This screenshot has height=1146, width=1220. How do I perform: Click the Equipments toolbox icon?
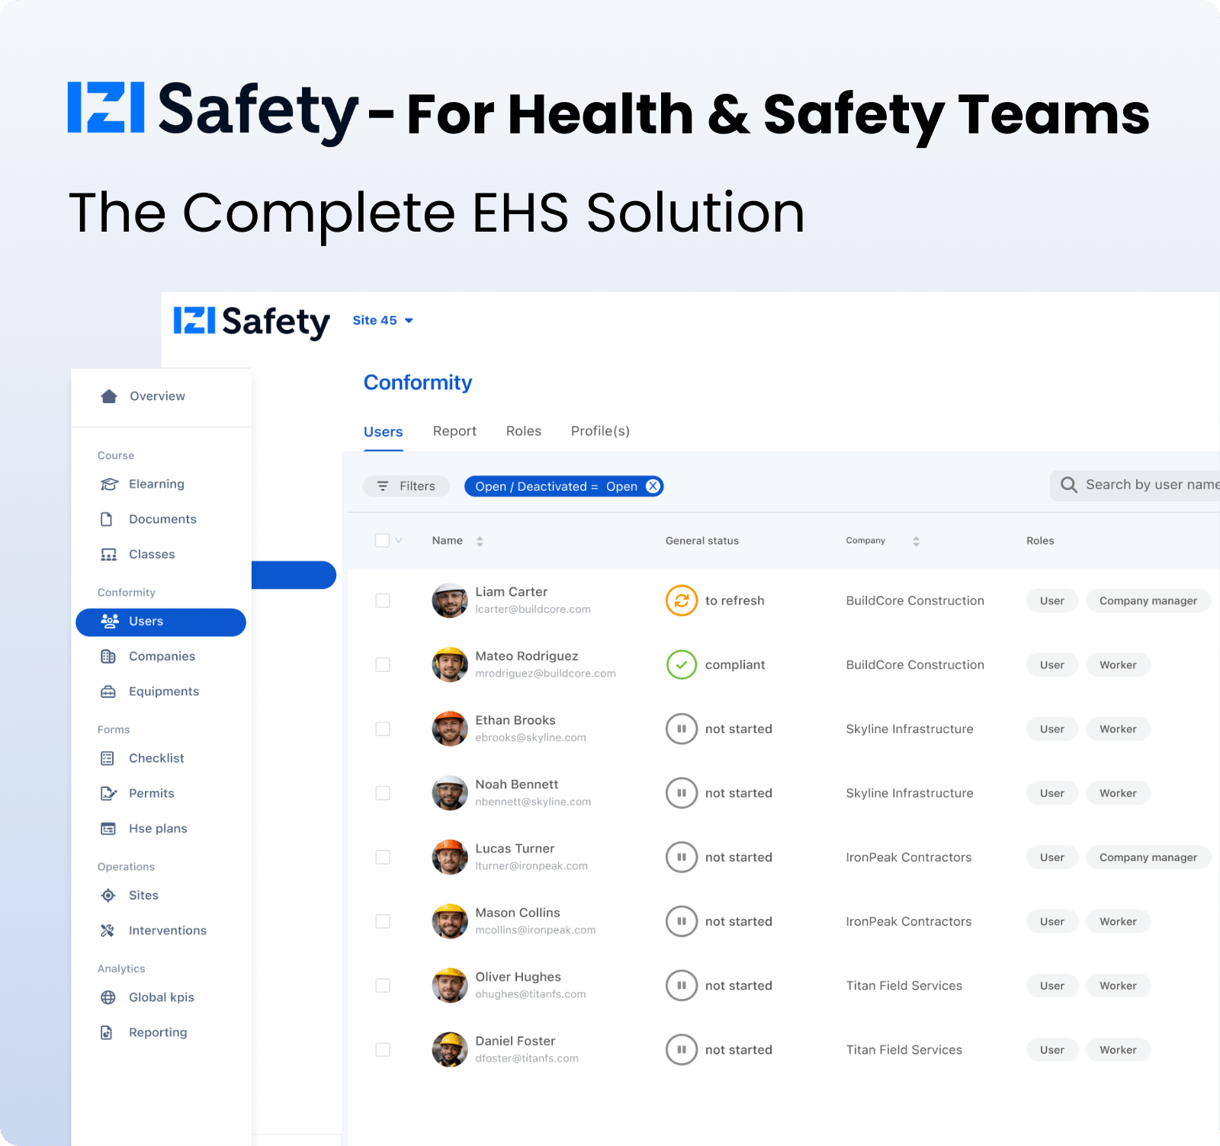tap(108, 692)
